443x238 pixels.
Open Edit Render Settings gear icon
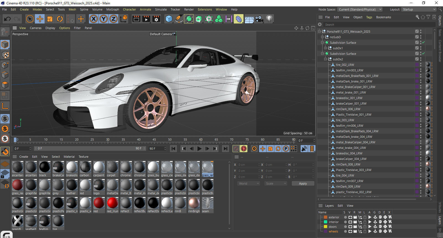157,19
